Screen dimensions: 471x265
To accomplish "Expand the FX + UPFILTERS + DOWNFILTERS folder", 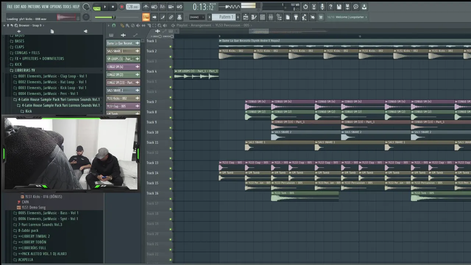I will [39, 59].
